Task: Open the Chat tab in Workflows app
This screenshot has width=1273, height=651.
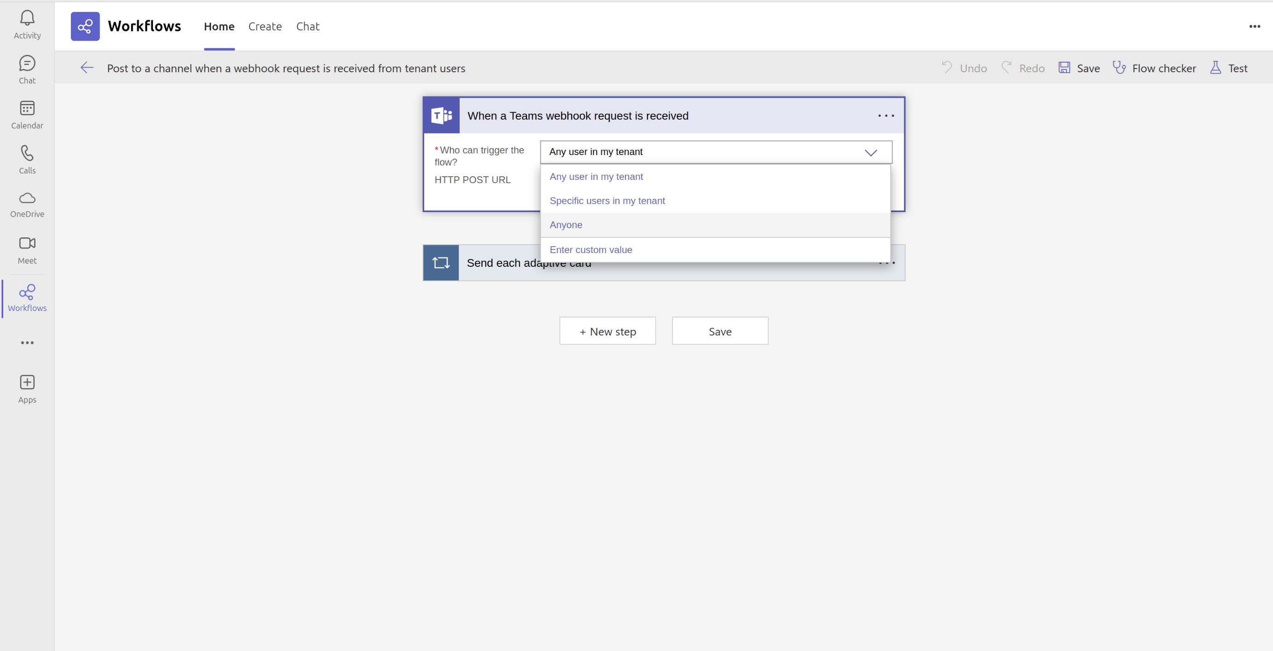Action: pos(307,26)
